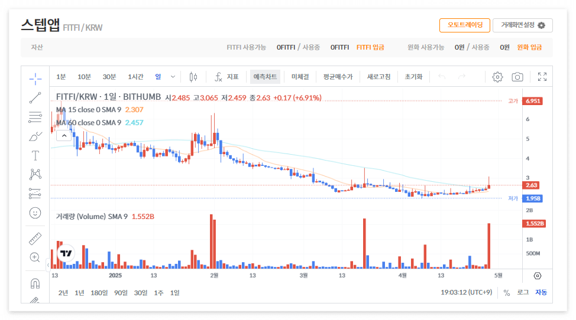Set date range to 1일

coord(175,293)
